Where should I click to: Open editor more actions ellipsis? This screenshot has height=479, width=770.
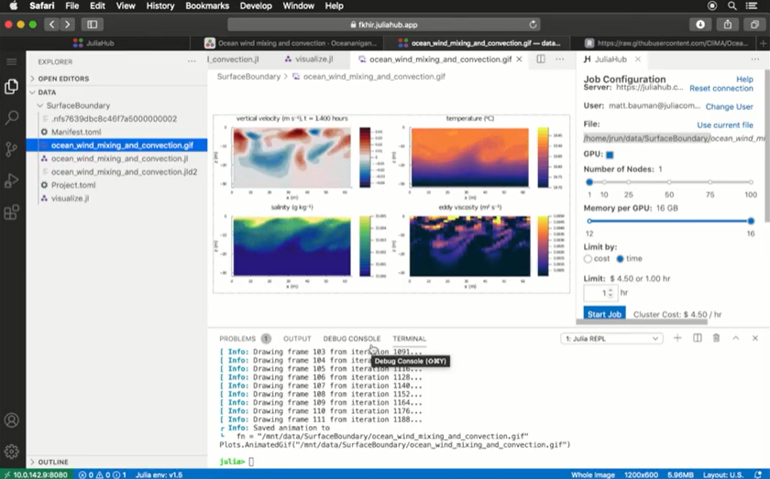pos(560,59)
